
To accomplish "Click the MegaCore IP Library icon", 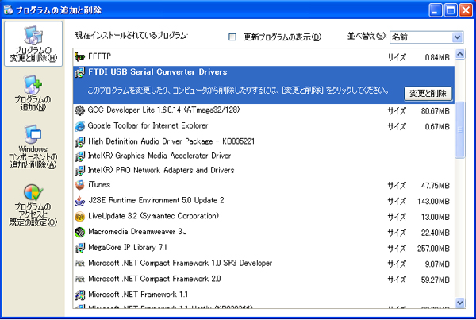I will [79, 248].
